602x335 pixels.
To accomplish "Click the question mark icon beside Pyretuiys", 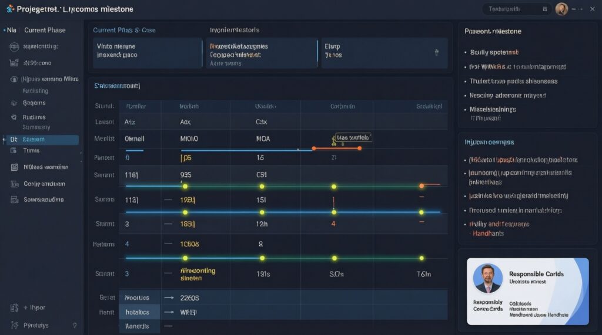I will pyautogui.click(x=74, y=325).
